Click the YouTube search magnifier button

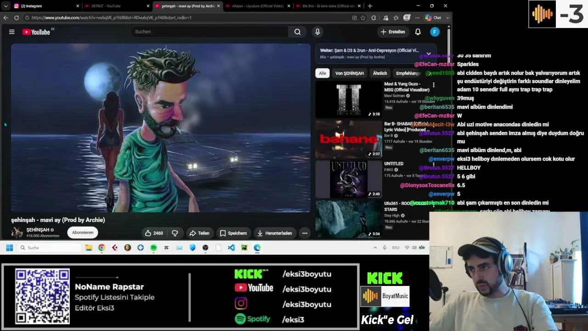297,32
